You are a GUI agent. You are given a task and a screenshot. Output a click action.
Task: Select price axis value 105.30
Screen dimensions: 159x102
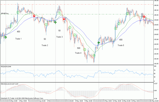click(x=156, y=10)
